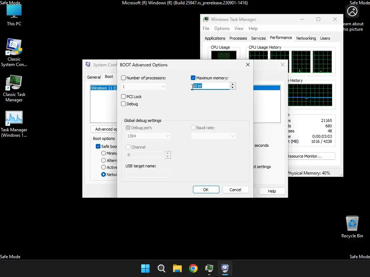Click CPU Usage meter in Task Manager
370x277 pixels.
(x=224, y=55)
